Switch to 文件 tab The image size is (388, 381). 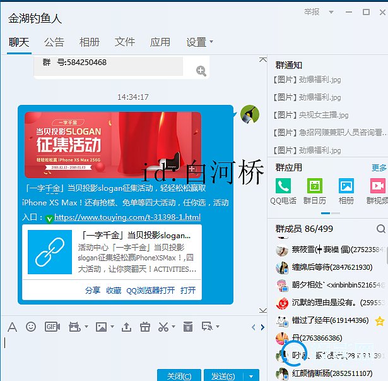click(x=125, y=42)
